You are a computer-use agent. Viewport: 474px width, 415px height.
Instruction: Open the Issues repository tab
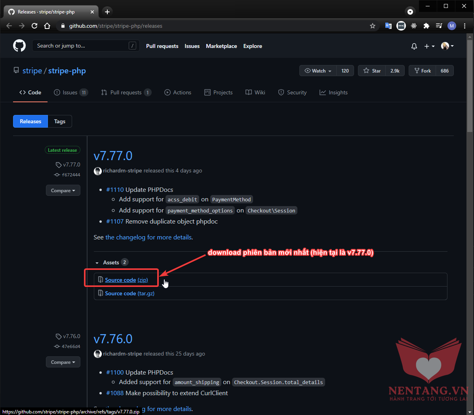(x=70, y=92)
